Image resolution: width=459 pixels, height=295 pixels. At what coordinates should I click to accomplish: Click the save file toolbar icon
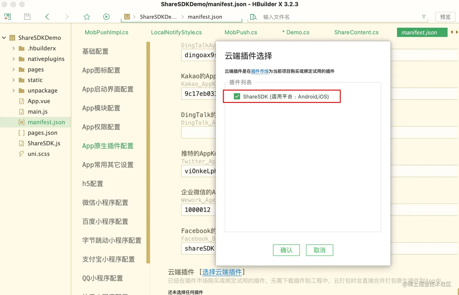pos(27,17)
